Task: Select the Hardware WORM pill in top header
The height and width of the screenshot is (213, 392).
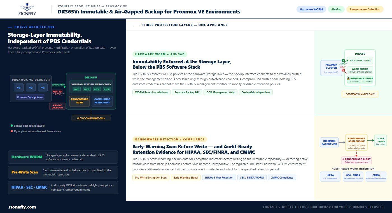Action: point(311,9)
